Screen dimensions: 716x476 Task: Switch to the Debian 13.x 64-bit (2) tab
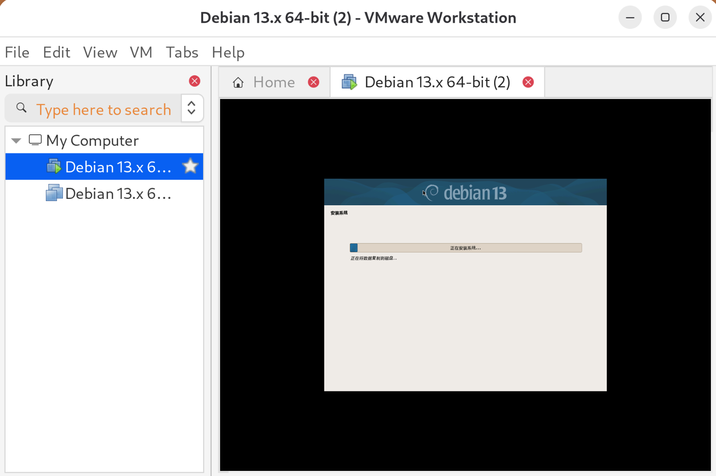437,82
